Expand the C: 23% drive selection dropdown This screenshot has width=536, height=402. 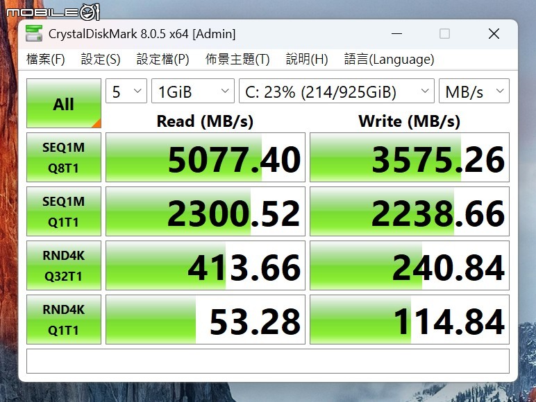(337, 91)
